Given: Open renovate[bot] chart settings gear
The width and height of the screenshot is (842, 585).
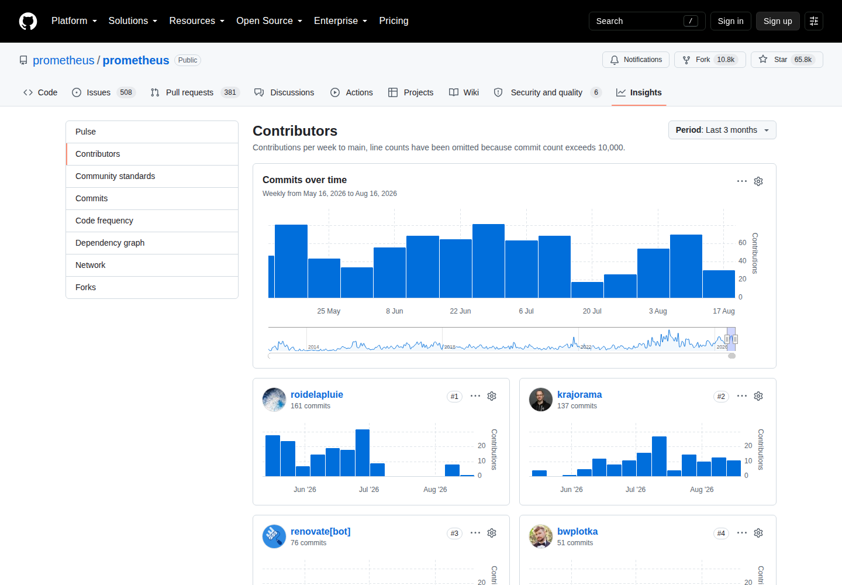Looking at the screenshot, I should [x=492, y=533].
